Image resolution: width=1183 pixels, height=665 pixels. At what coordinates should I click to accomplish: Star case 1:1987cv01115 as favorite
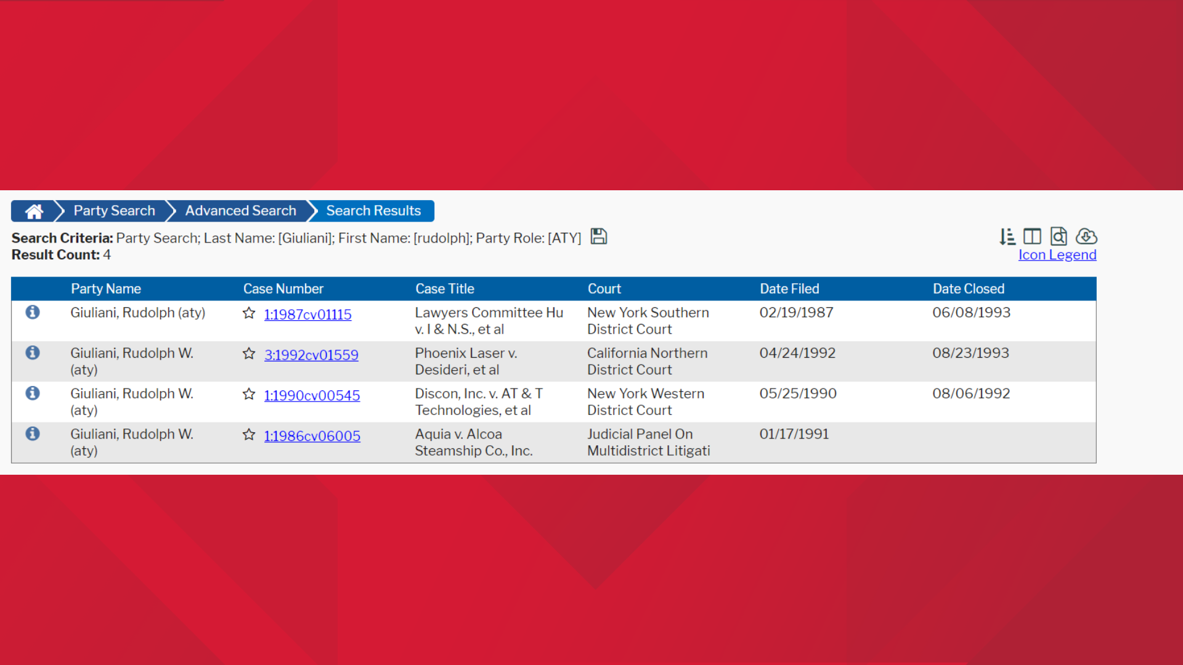tap(249, 313)
